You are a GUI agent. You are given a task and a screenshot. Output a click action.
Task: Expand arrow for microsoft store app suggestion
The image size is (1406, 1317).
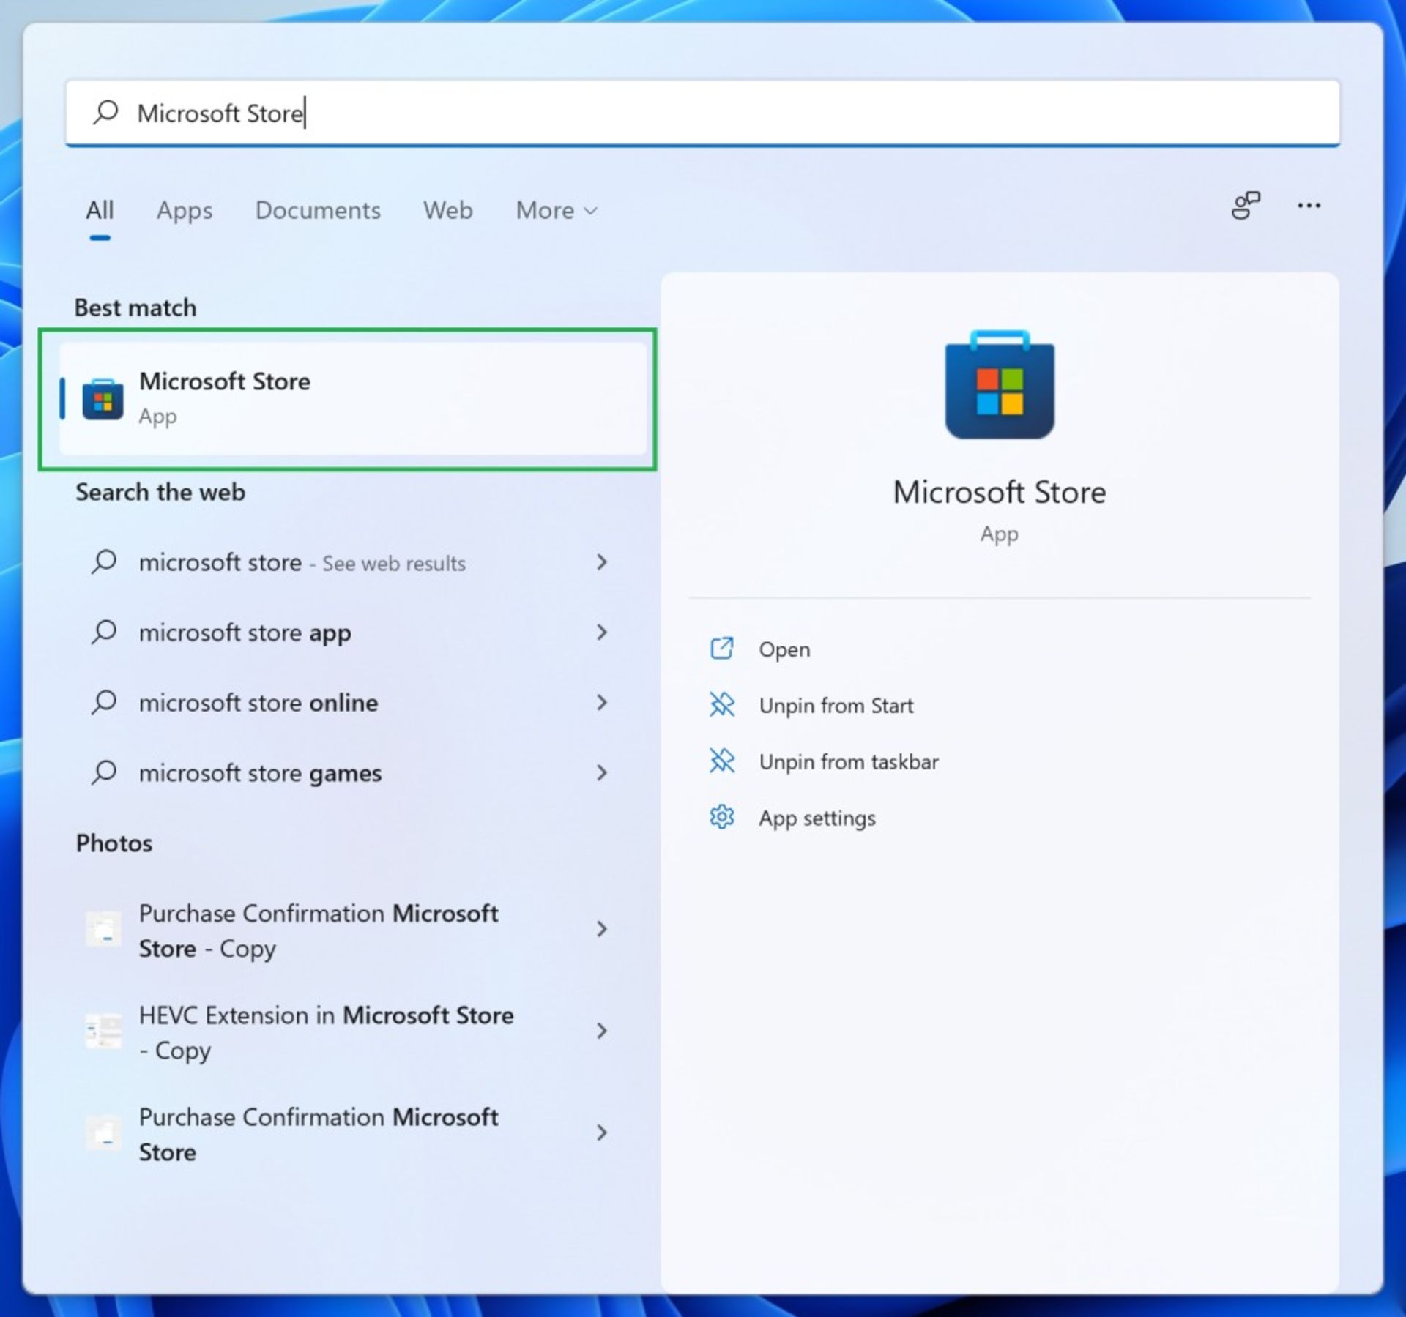(601, 632)
